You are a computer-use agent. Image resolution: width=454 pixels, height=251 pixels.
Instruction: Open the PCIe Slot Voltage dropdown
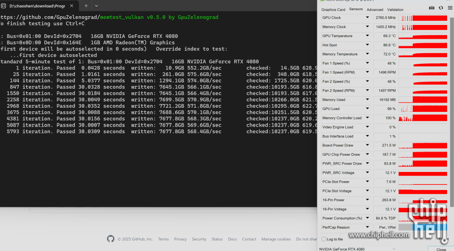(x=367, y=191)
